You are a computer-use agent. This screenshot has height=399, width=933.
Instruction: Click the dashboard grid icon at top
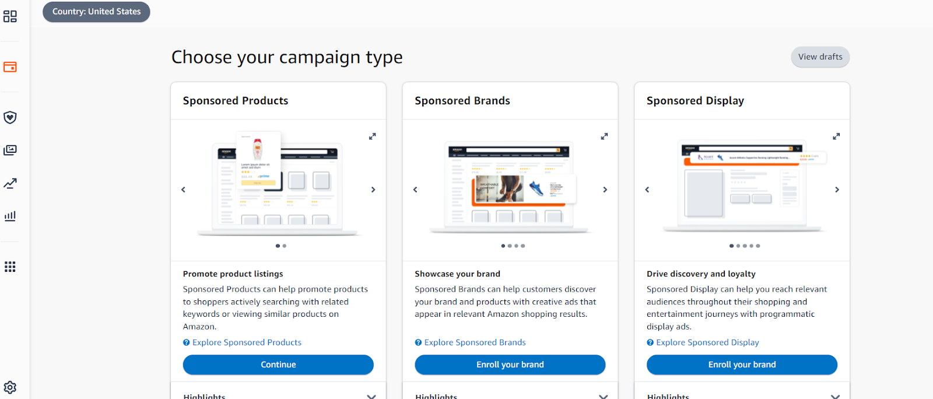coord(10,16)
